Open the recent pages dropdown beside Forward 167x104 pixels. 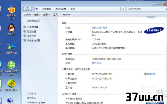(x=33, y=9)
